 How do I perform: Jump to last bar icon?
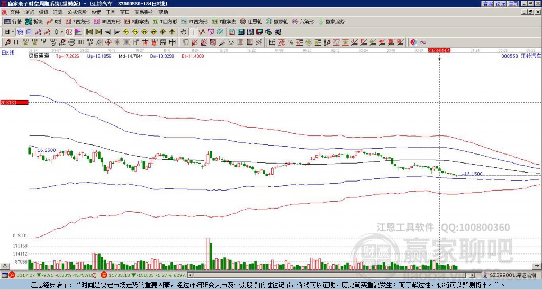pyautogui.click(x=98, y=32)
